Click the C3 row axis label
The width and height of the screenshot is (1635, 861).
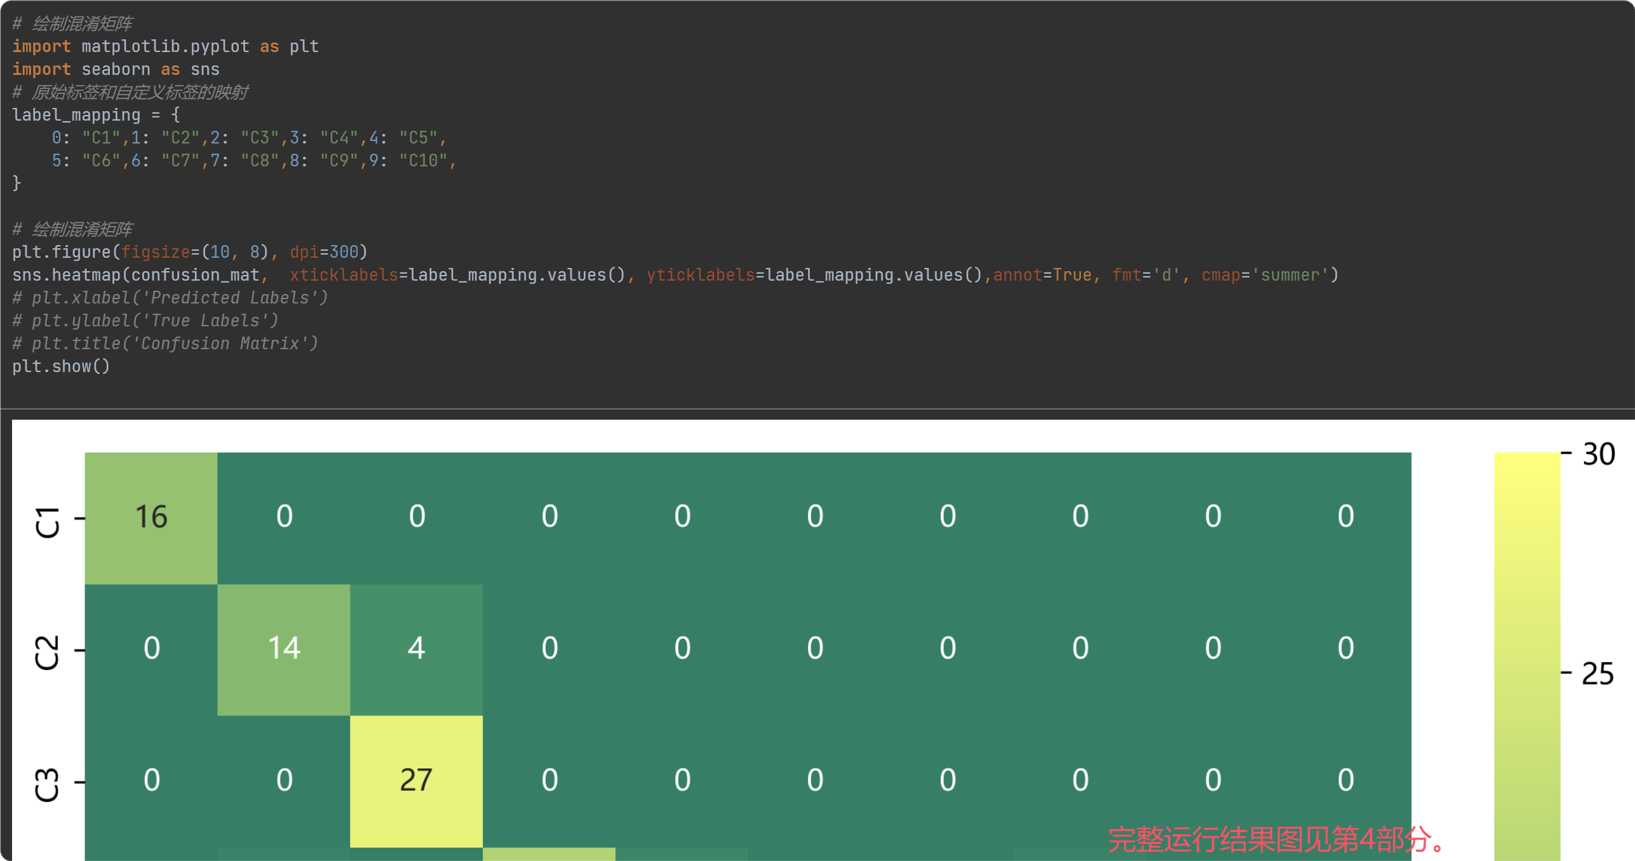point(46,785)
